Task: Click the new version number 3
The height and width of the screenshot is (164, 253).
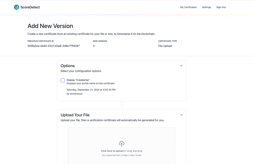Action: coord(94,46)
